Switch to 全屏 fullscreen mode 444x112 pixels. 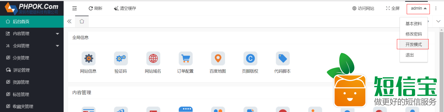(393, 8)
